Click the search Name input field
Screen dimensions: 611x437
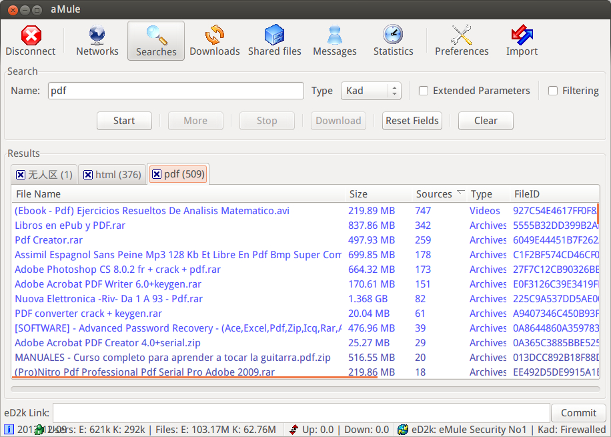tap(175, 91)
